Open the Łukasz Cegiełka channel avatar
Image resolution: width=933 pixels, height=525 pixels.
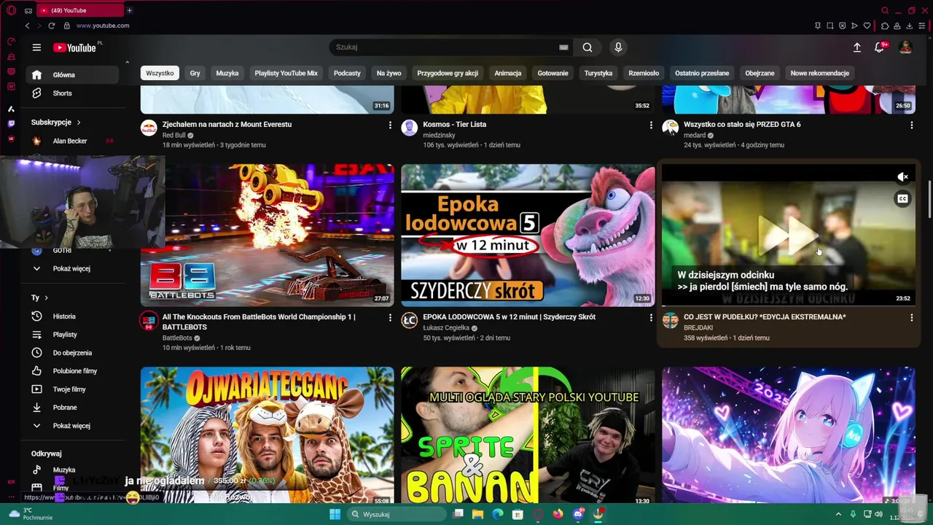[409, 321]
